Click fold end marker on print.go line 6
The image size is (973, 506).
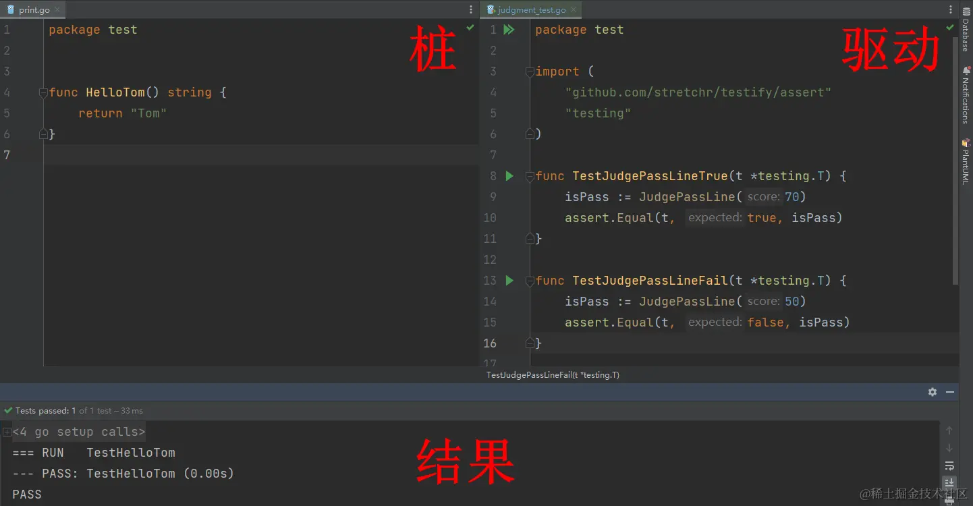click(43, 134)
